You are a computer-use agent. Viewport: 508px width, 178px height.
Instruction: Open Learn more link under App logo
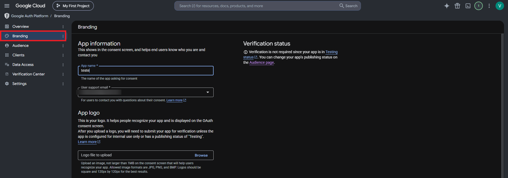click(89, 142)
